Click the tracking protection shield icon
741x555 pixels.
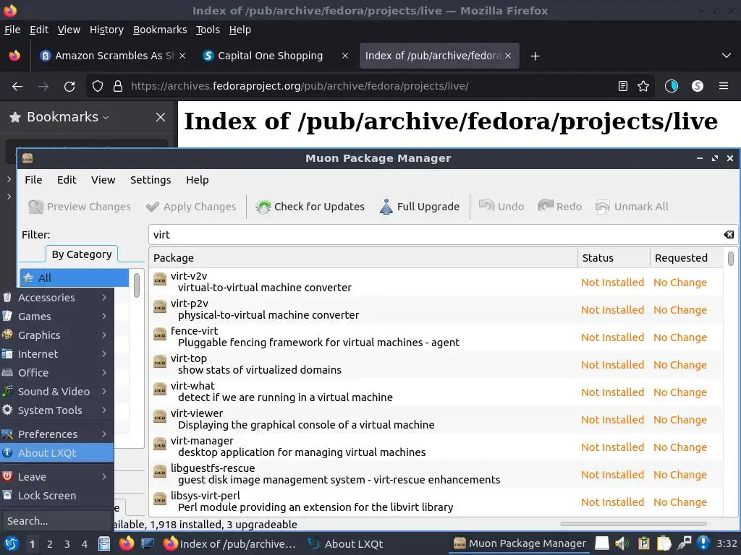[x=98, y=87]
